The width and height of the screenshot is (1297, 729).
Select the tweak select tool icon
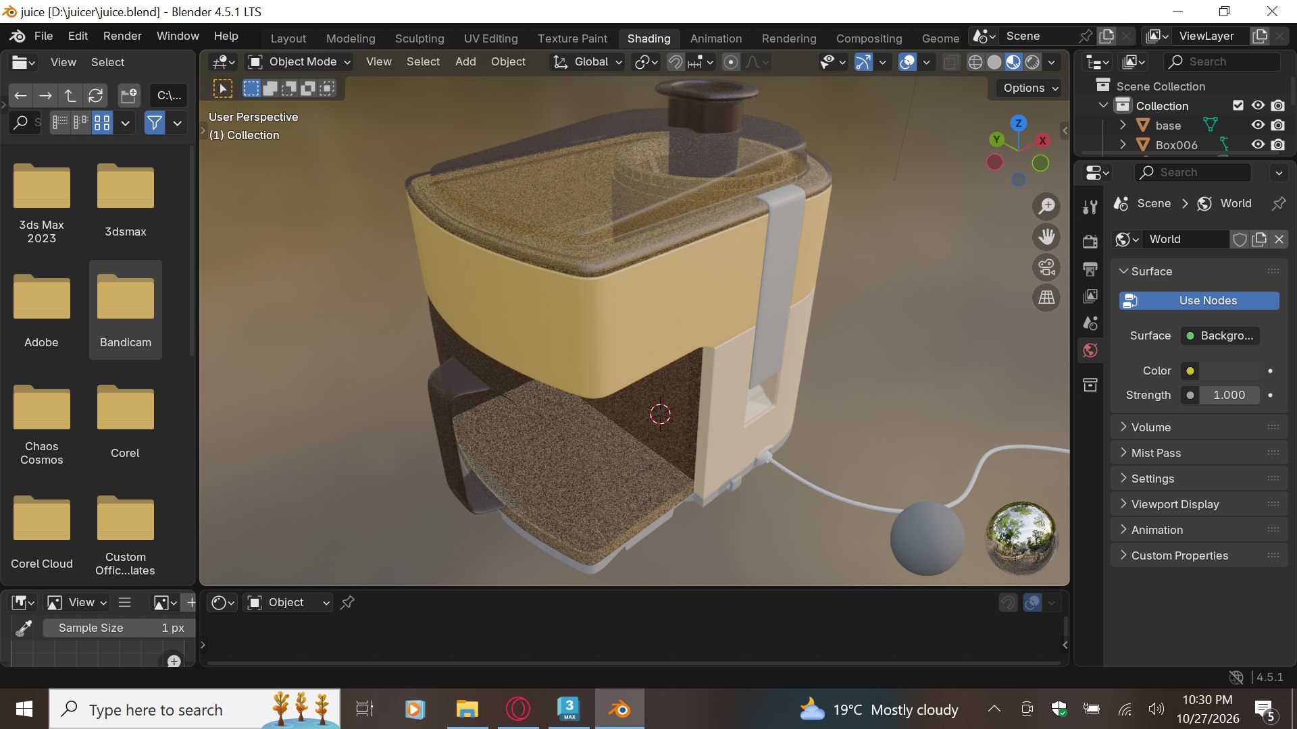tap(222, 88)
